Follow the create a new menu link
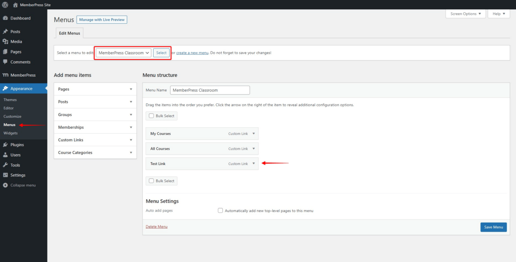This screenshot has height=262, width=516. [192, 53]
